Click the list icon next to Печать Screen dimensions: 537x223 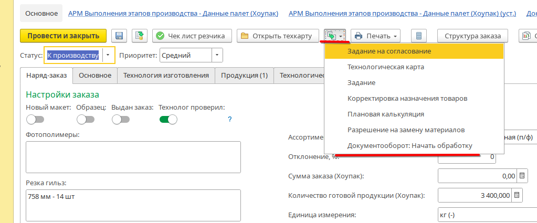(x=418, y=36)
